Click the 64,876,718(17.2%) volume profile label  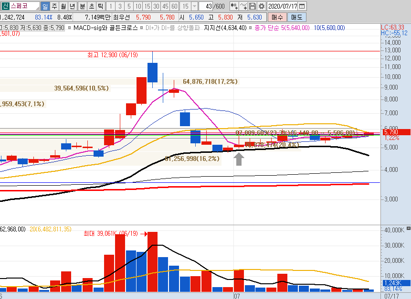[210, 81]
